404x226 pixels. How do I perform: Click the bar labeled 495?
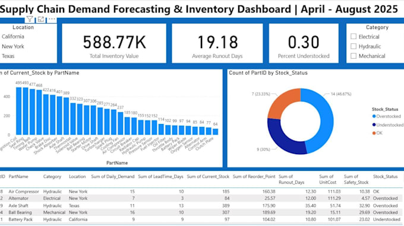tap(19, 111)
